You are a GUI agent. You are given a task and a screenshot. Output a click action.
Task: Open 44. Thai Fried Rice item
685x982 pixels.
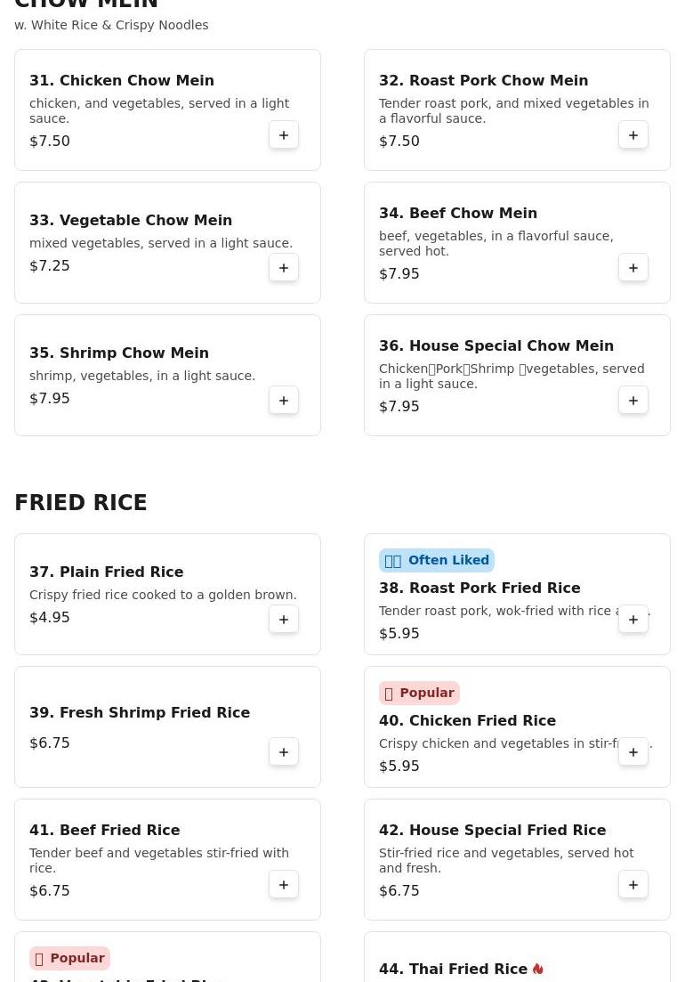(x=453, y=970)
